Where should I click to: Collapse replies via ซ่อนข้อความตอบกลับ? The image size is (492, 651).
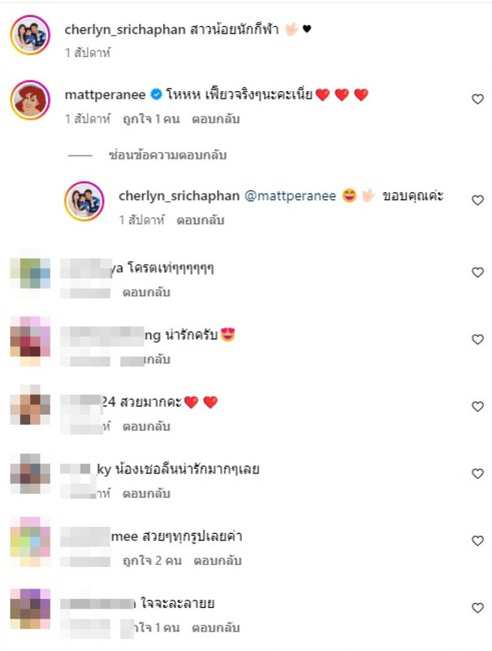(x=168, y=155)
